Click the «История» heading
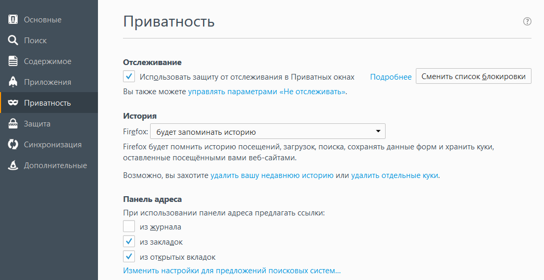Viewport: 544px width, 280px height. point(140,116)
